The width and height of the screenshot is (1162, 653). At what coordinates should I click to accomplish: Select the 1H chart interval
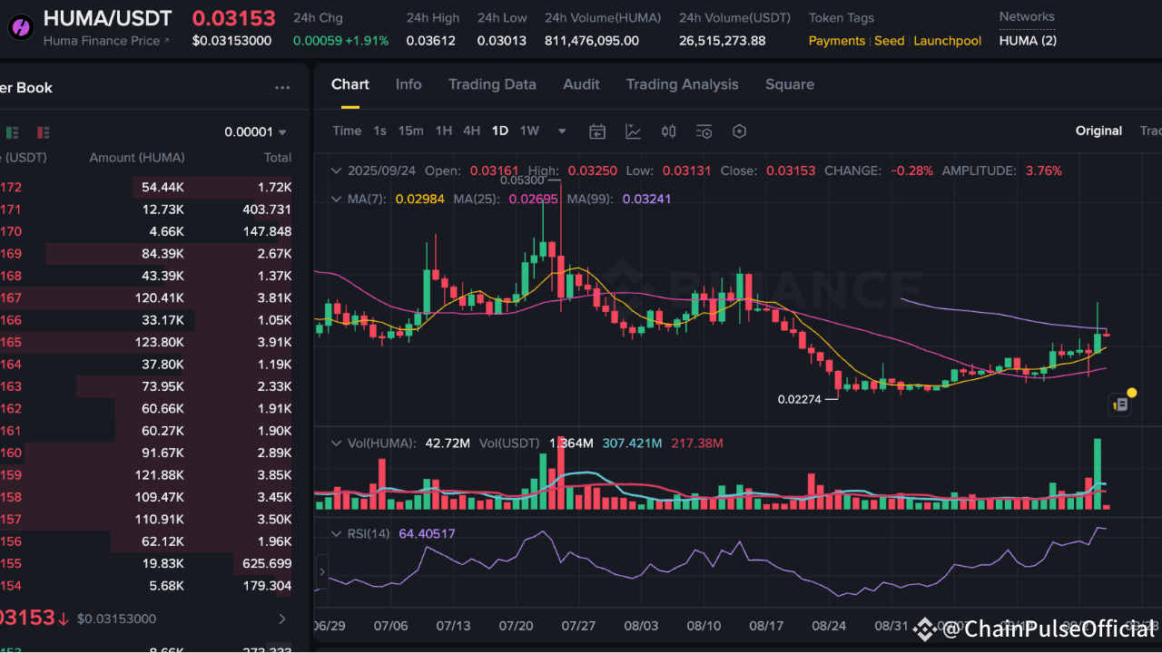443,131
